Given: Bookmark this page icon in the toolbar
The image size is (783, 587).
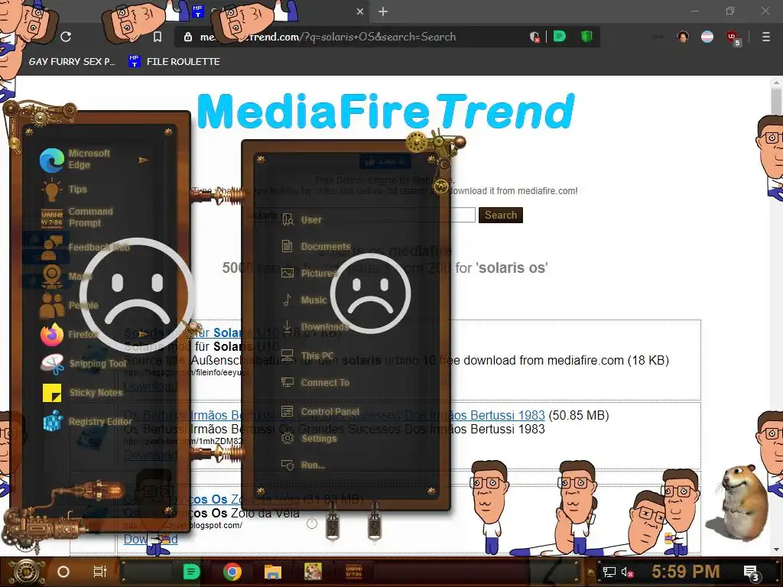Looking at the screenshot, I should click(x=158, y=37).
